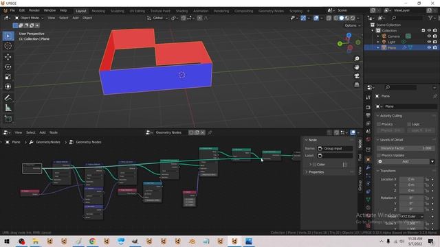Viewport: 440px width, 247px height.
Task: Enable the Physics culling checkbox
Action: [379, 124]
